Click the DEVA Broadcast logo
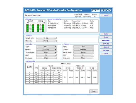 coord(101,10)
